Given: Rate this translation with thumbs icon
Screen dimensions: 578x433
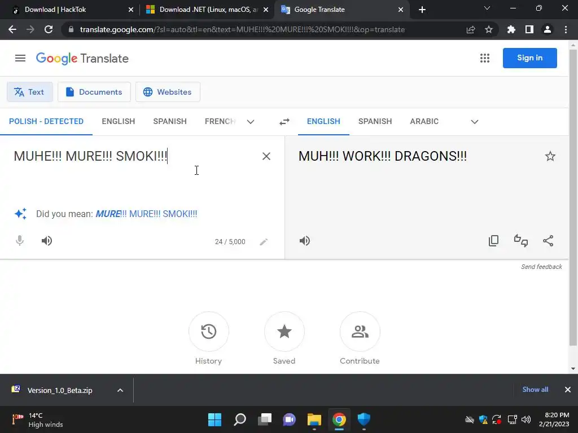Looking at the screenshot, I should coord(521,241).
